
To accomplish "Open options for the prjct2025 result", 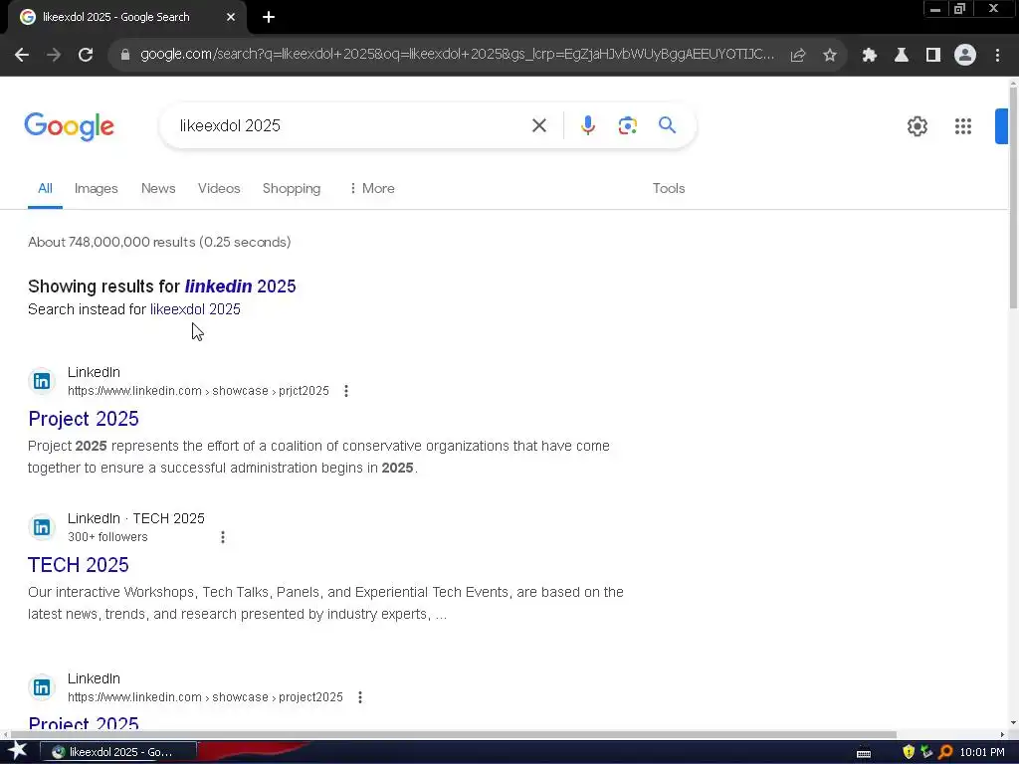I will (346, 391).
